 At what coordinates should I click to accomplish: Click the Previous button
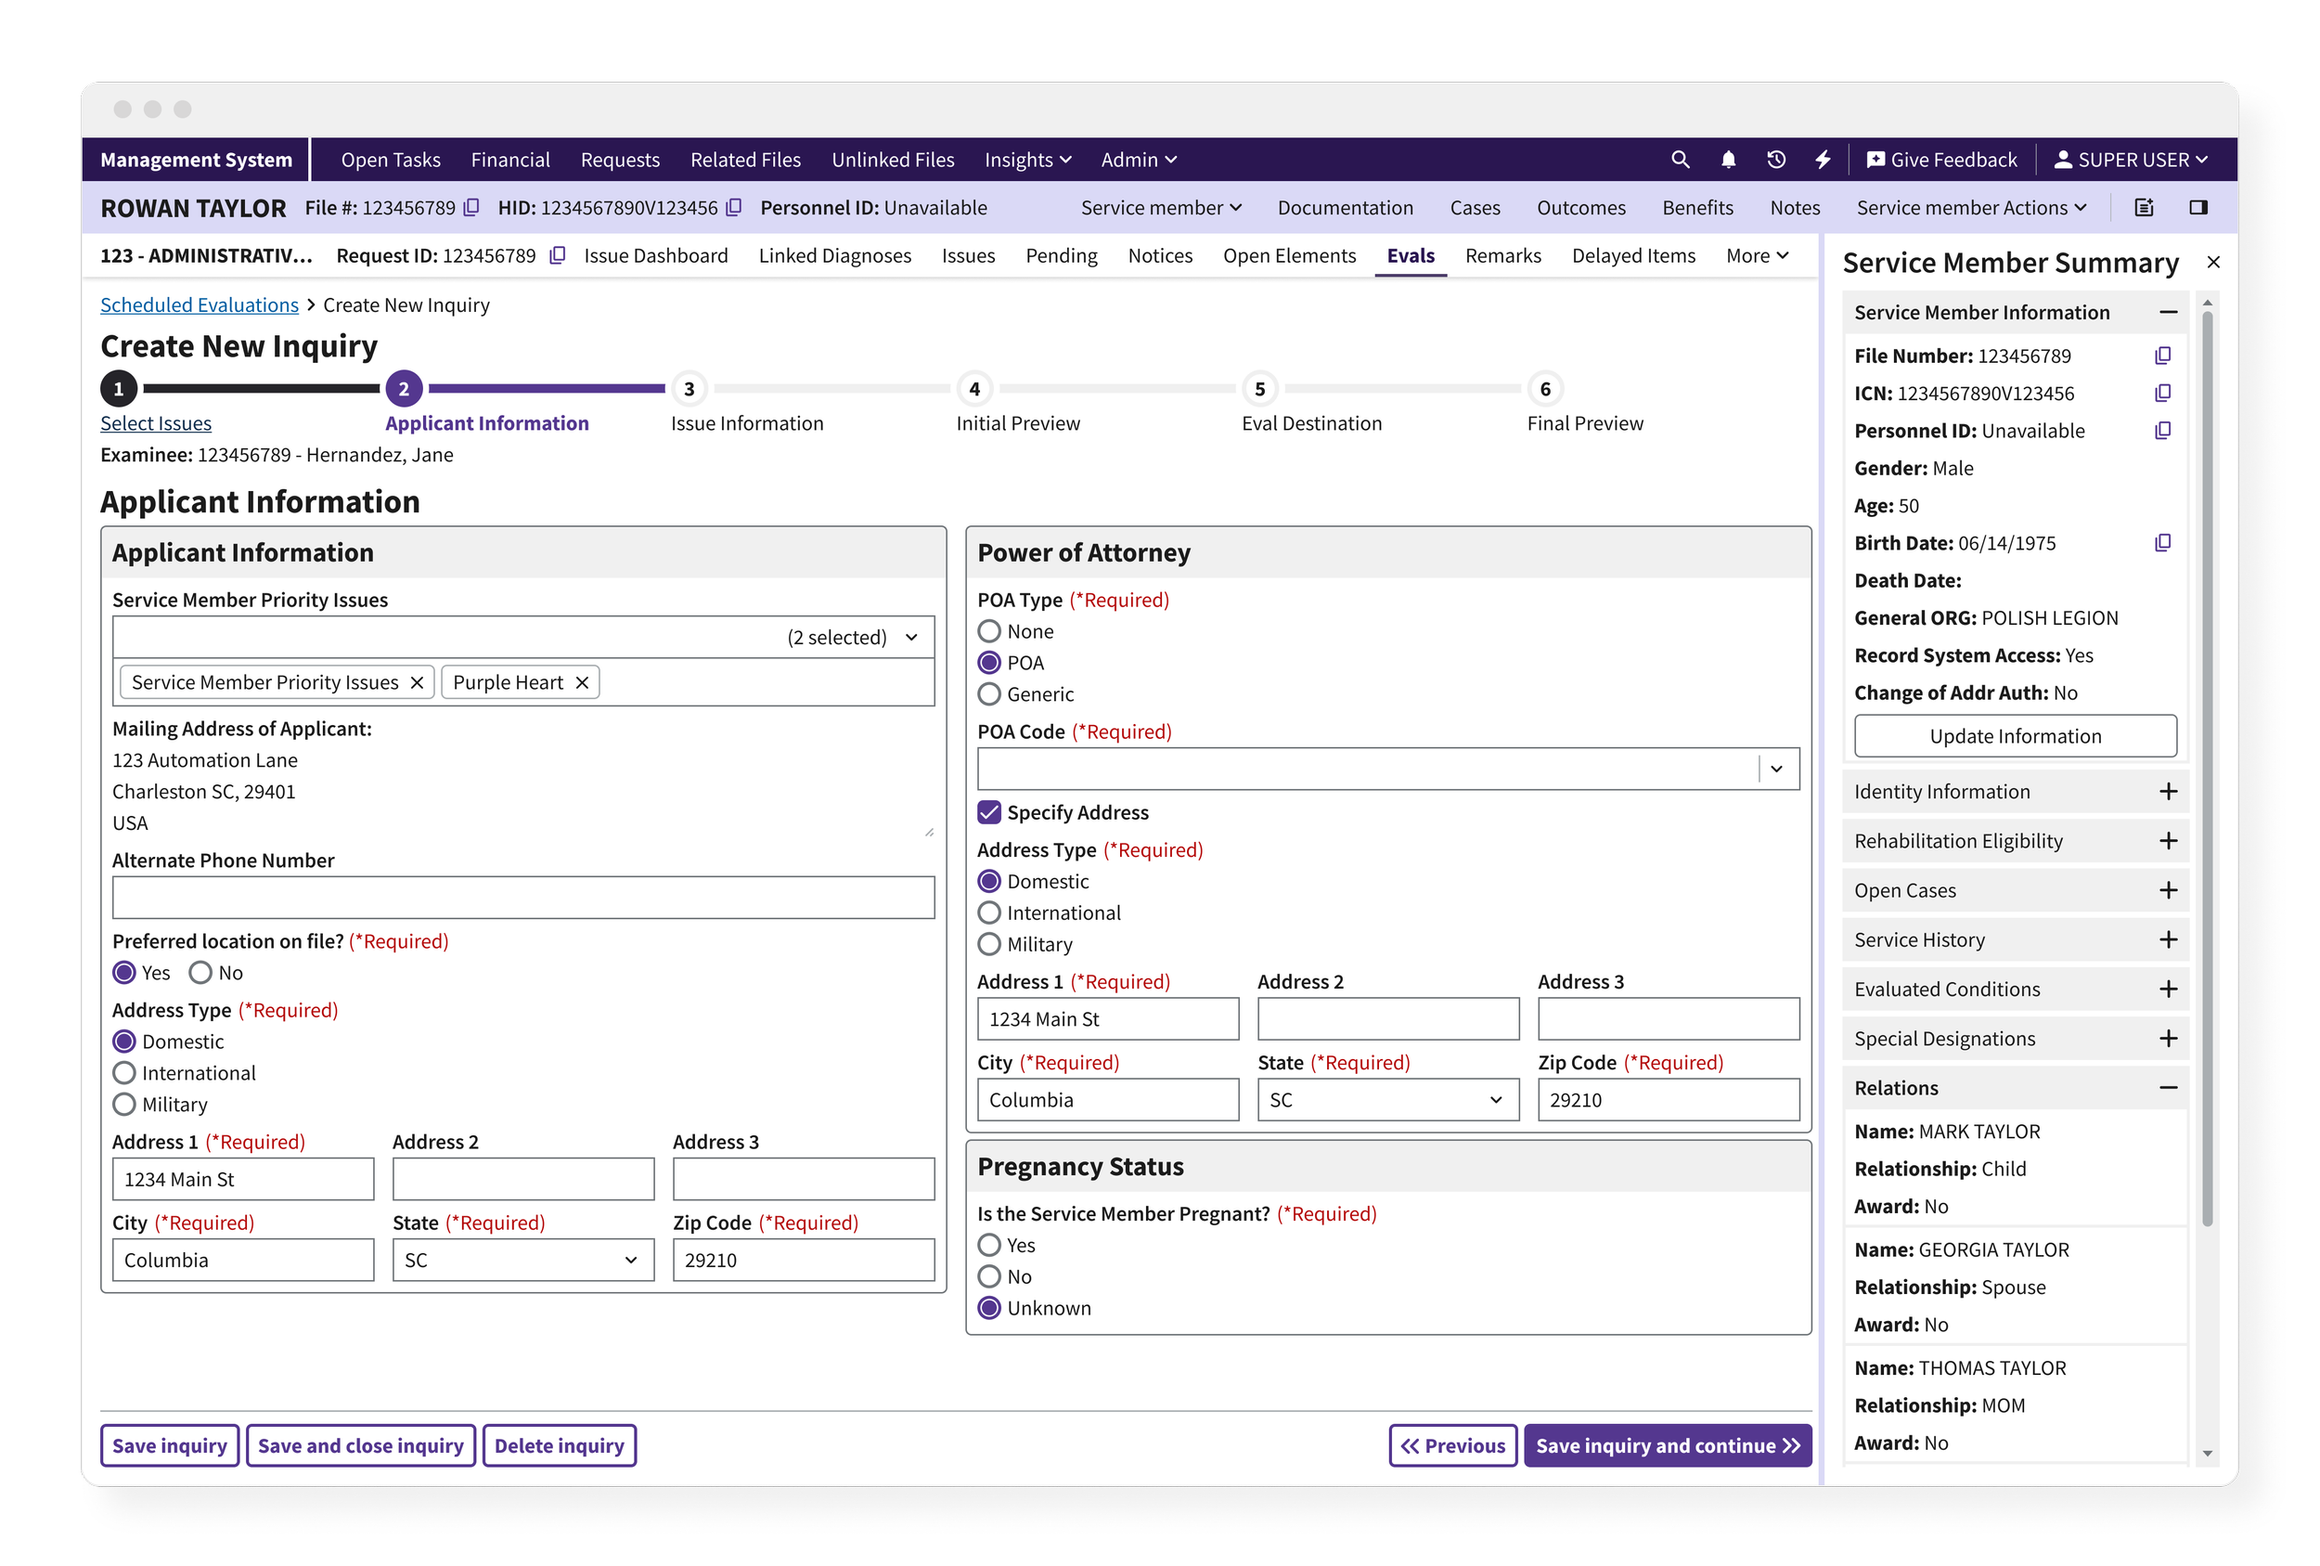(x=1452, y=1447)
